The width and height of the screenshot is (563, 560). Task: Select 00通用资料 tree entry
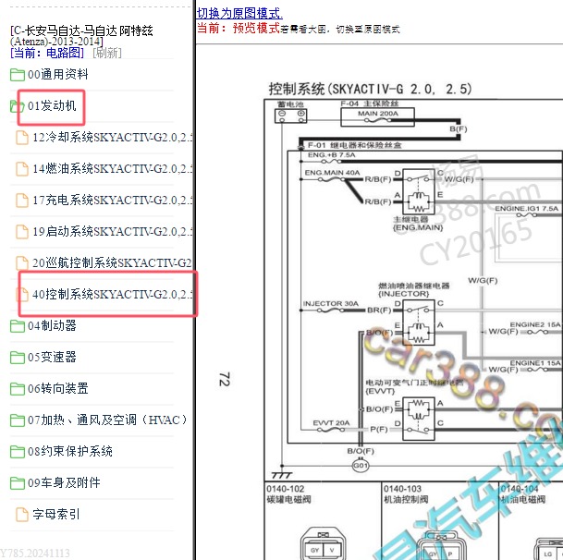point(58,74)
